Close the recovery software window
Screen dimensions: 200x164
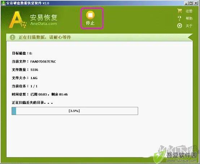[x=196, y=3]
